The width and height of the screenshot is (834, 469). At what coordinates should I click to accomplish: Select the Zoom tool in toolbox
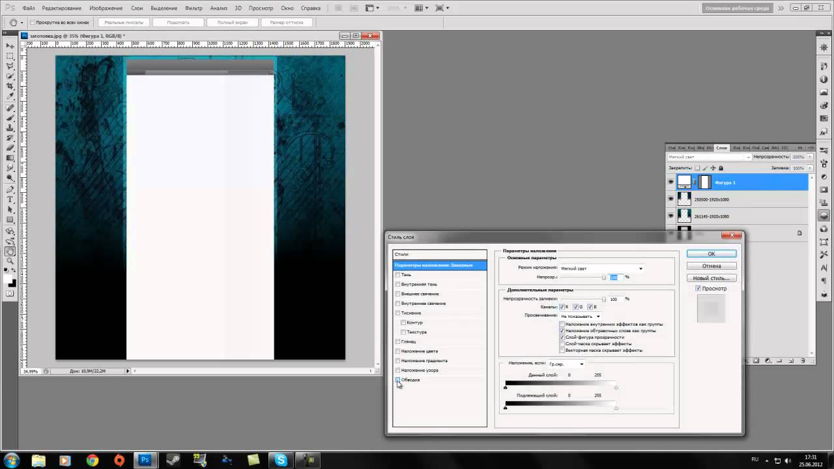(10, 261)
